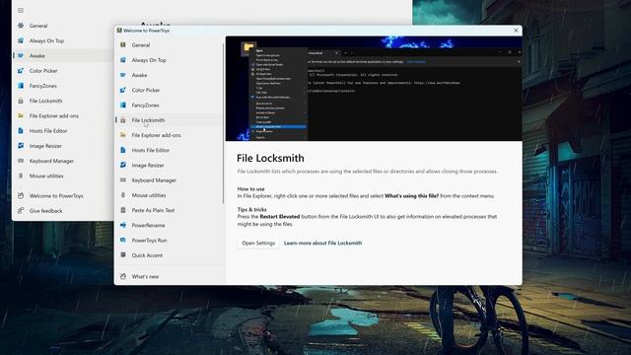
Task: Click General icon in Welcome window sidebar
Action: 123,45
